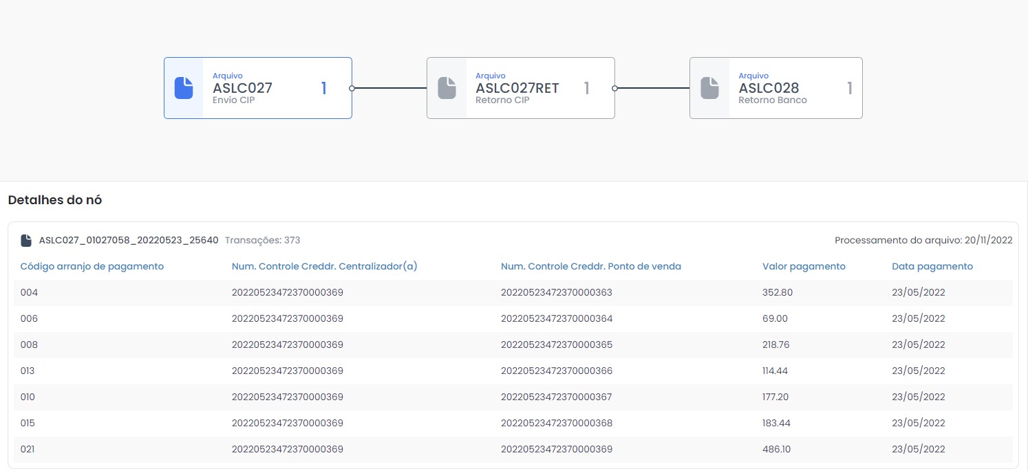Screen dimensions: 1028x471
Task: Select the ASLC028 Retorno Banco node
Action: (776, 88)
